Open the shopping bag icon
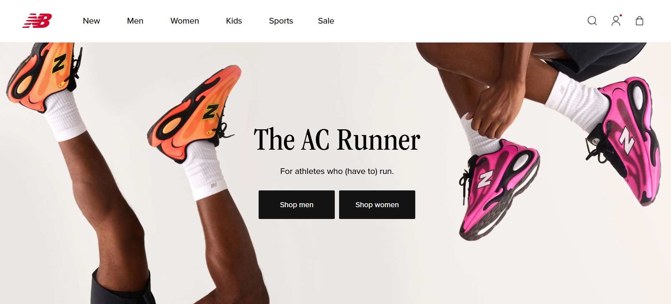 [x=640, y=21]
